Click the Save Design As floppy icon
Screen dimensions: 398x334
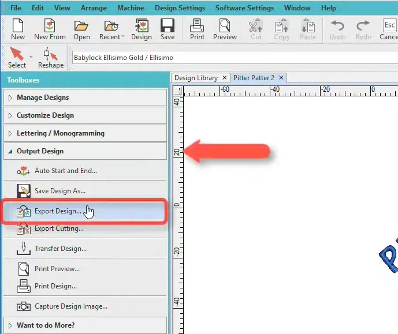pos(23,191)
